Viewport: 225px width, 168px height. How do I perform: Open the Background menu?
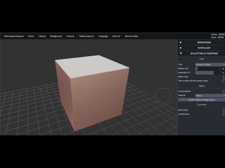(56, 36)
